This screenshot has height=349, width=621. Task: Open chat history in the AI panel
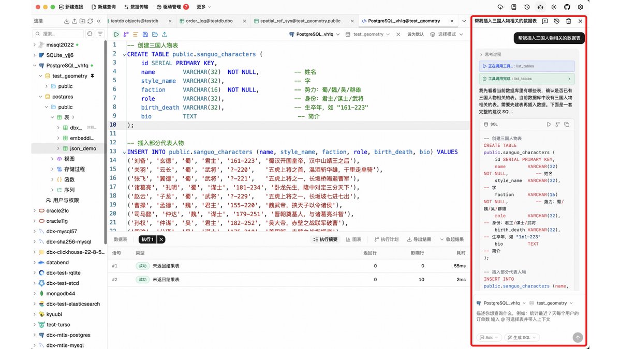[557, 21]
